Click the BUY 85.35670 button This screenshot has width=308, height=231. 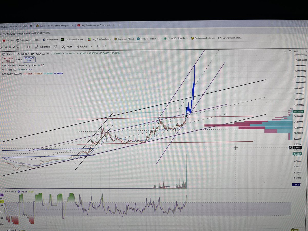click(x=29, y=59)
